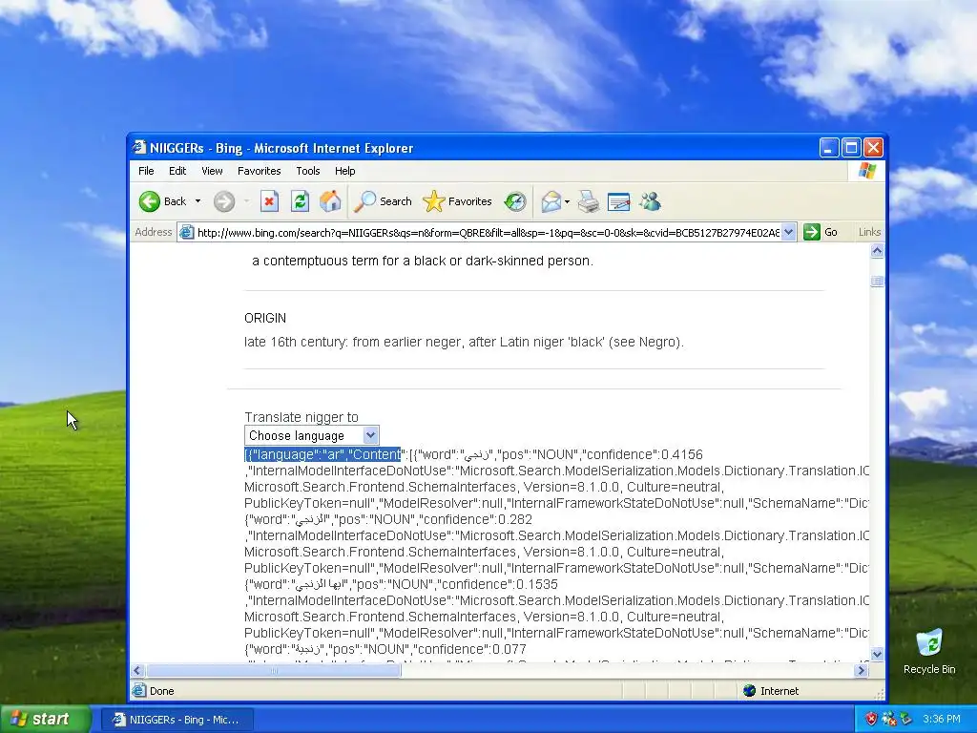Click the vertical scrollbar down arrow
The image size is (977, 733).
(877, 655)
